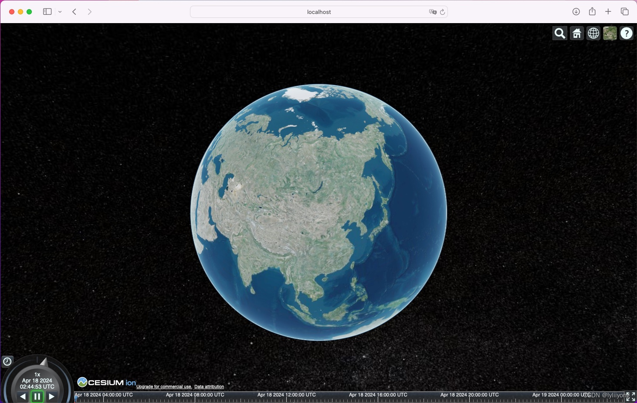
Task: Click timeline at Apr 18 2024 16:00:00 UTC
Action: click(378, 395)
